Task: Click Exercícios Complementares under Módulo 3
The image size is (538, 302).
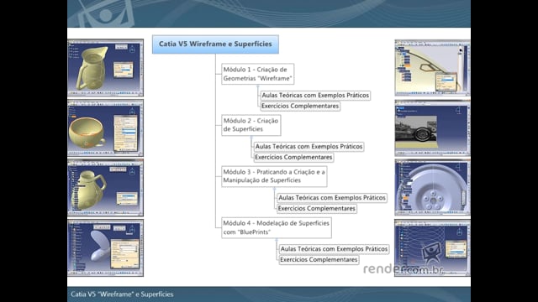Action: 317,209
